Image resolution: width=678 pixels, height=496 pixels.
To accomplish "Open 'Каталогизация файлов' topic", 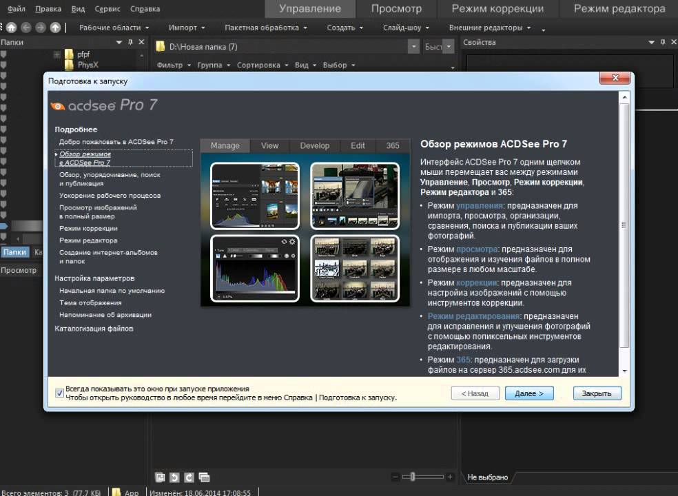I will [94, 329].
